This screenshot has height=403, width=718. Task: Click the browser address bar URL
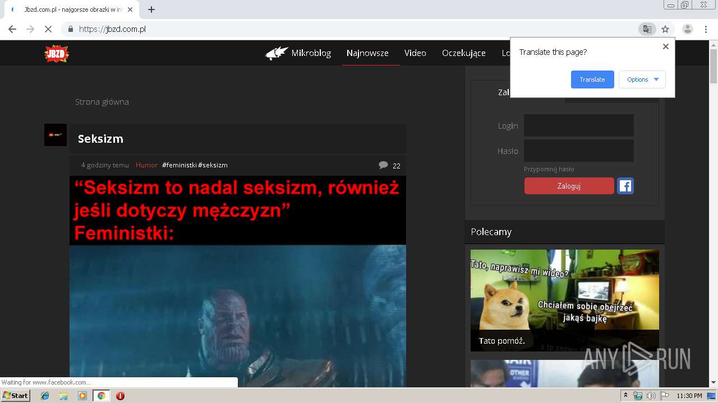(x=112, y=29)
